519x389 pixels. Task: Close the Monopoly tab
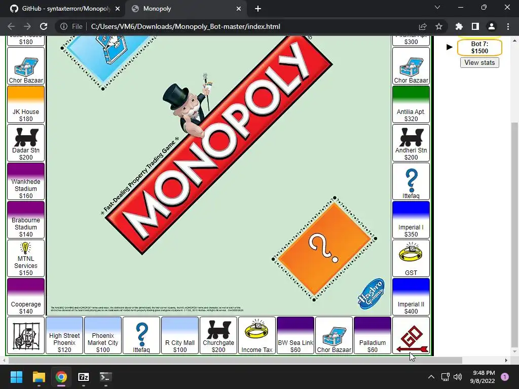239,9
